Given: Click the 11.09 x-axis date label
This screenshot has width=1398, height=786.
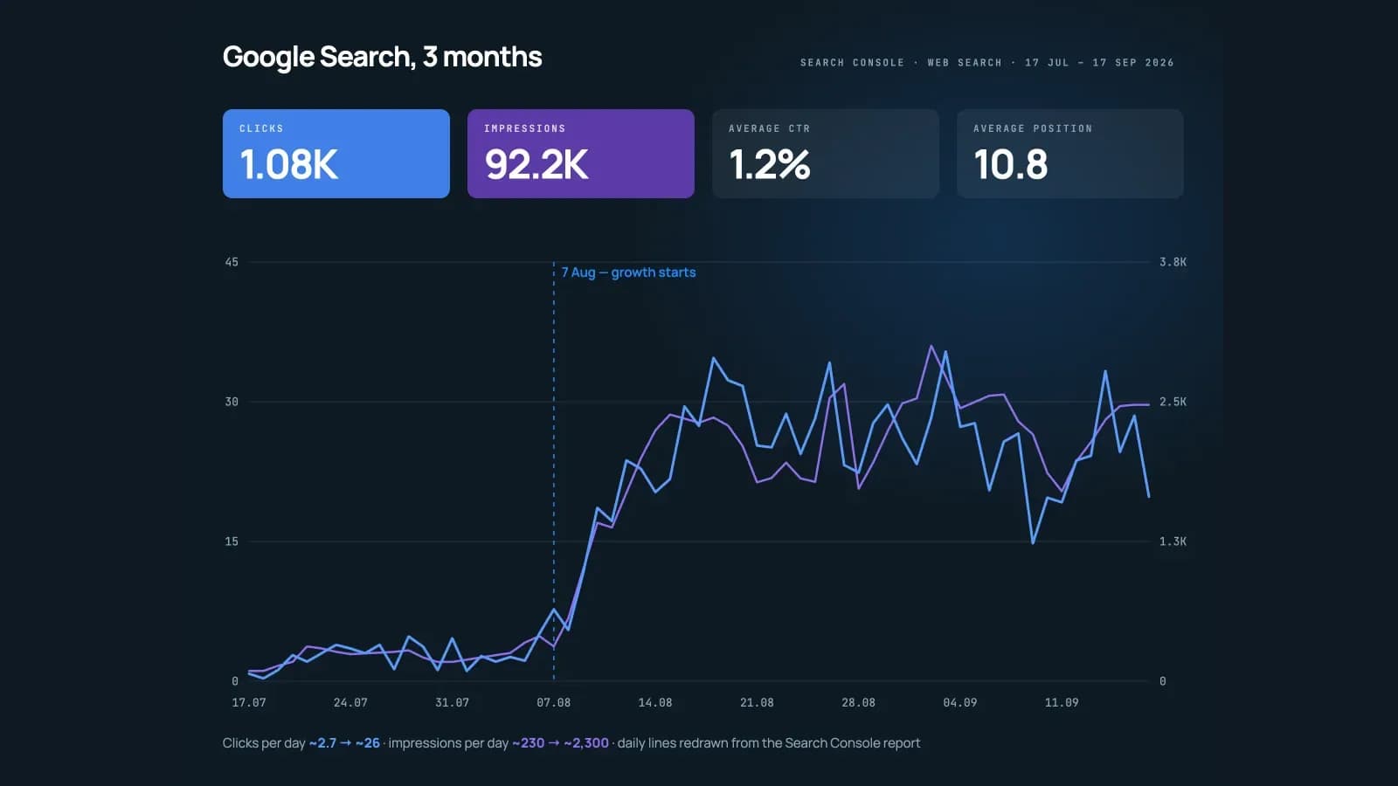Looking at the screenshot, I should (1062, 703).
